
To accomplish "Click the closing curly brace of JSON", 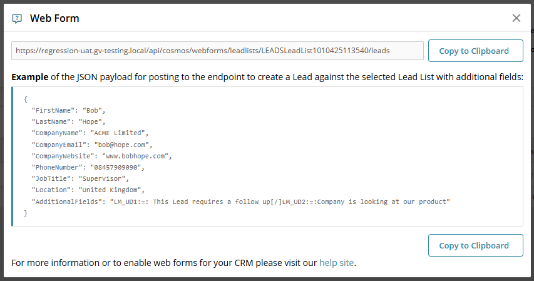I will 26,213.
